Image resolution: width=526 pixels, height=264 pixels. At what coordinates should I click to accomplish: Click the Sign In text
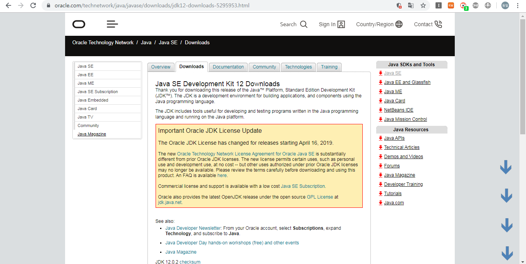[327, 24]
